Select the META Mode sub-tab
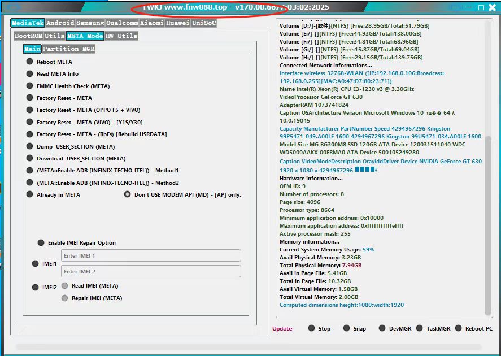The image size is (501, 356). (x=85, y=36)
